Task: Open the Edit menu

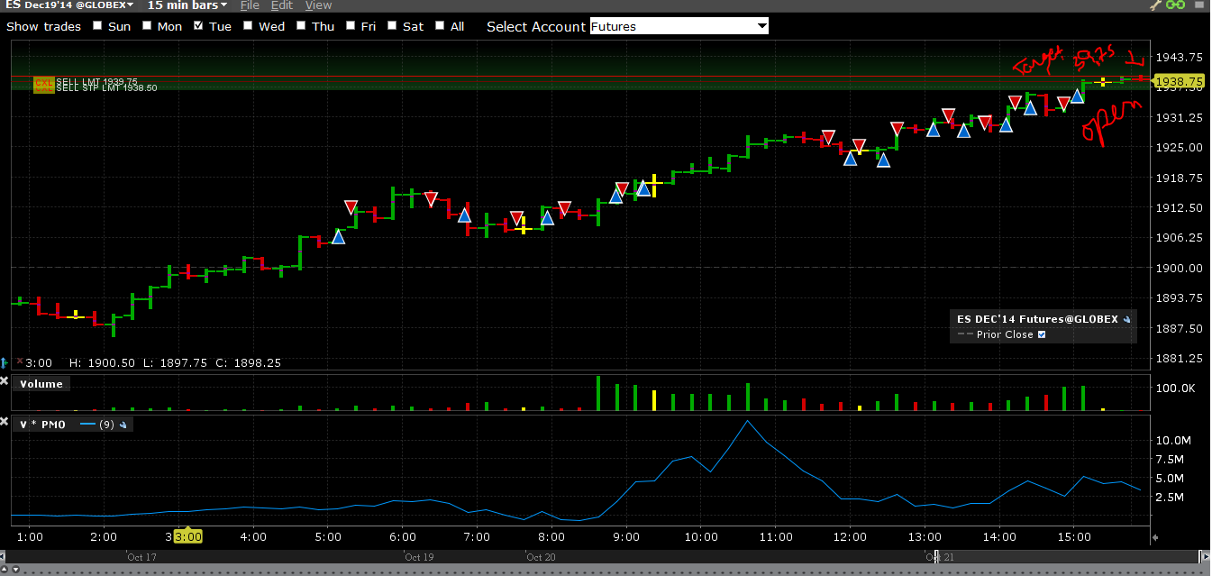Action: click(x=282, y=5)
